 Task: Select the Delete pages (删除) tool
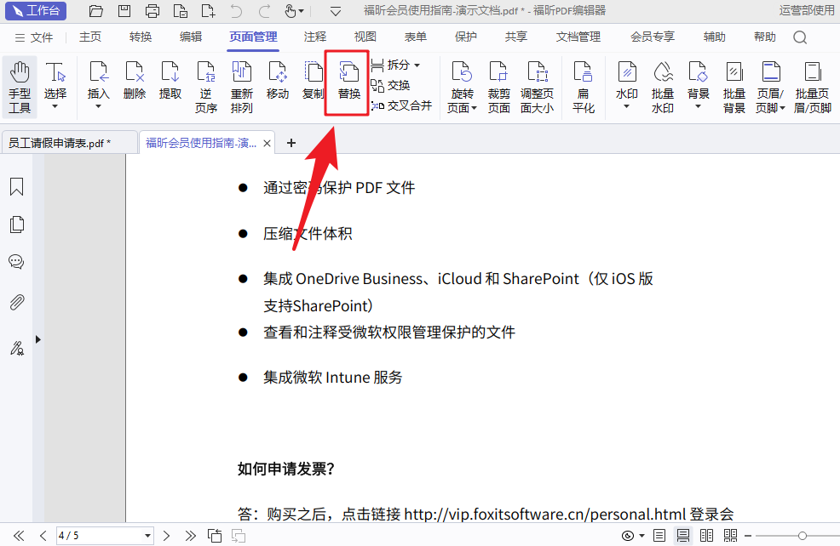pos(135,82)
